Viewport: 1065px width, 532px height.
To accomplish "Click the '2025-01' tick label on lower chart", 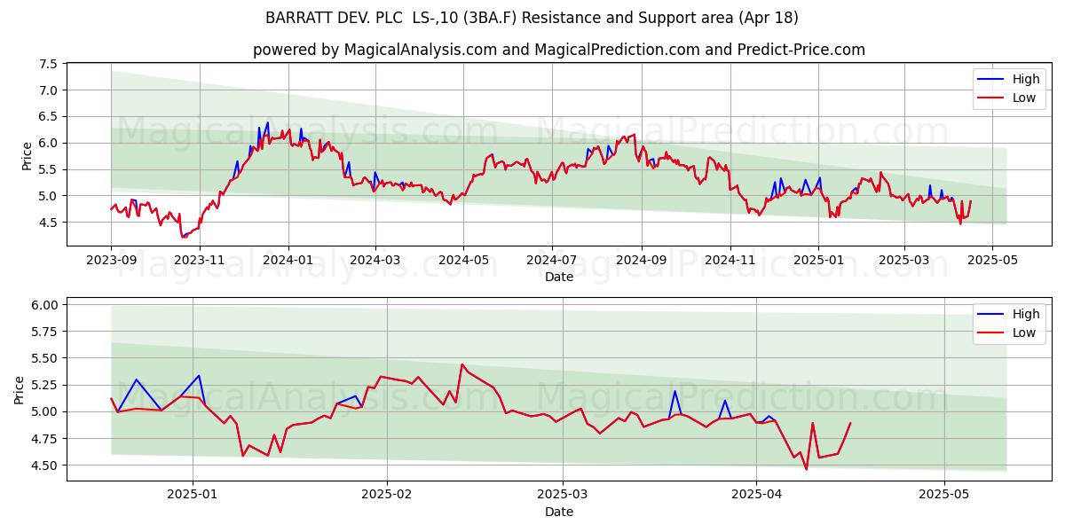I will point(193,495).
